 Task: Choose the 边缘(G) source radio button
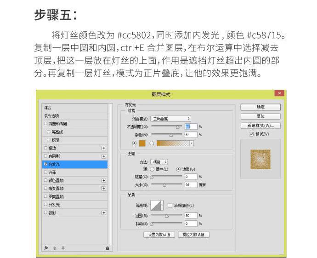pos(178,169)
